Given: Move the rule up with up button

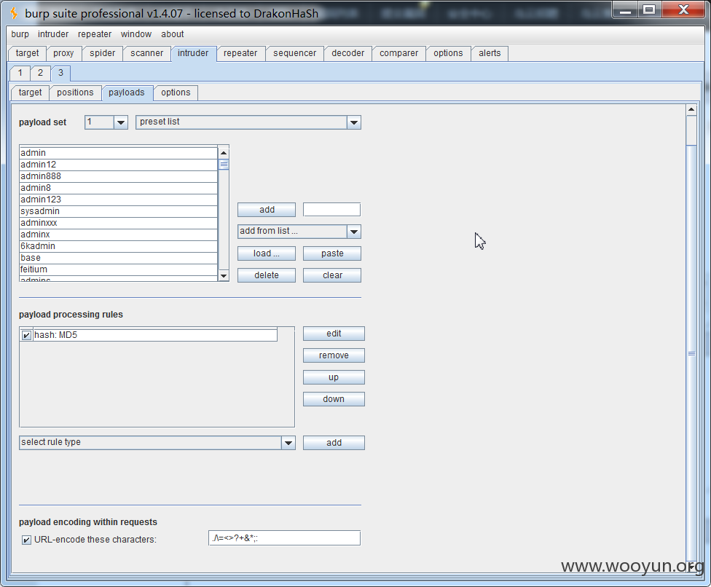Looking at the screenshot, I should [334, 377].
